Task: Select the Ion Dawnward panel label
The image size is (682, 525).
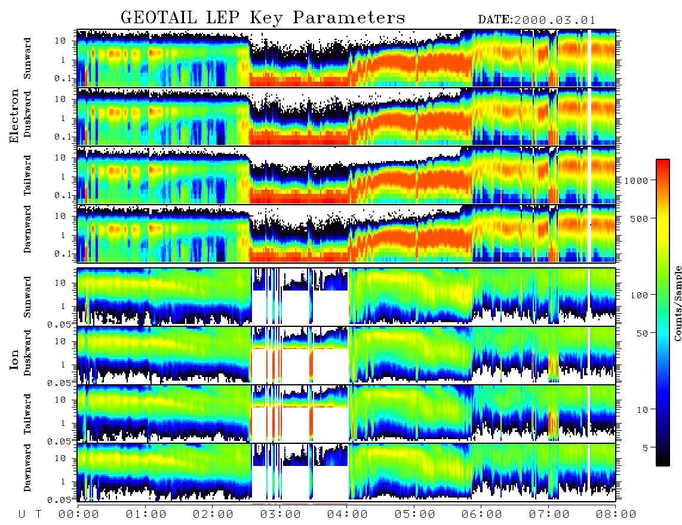Action: click(x=27, y=468)
